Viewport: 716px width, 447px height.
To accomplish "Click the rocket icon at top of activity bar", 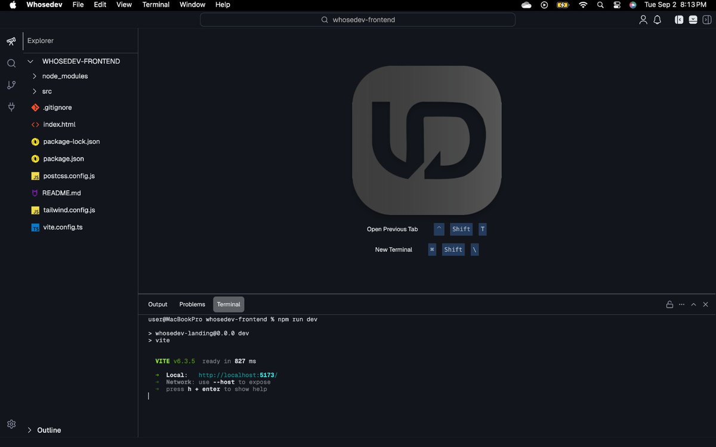I will tap(11, 41).
